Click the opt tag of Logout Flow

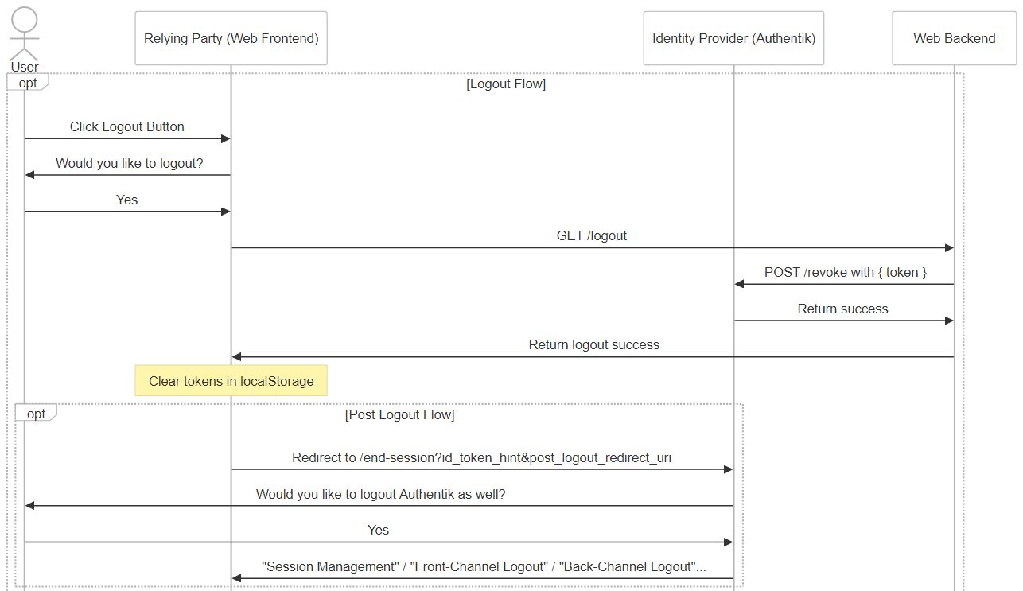click(28, 82)
